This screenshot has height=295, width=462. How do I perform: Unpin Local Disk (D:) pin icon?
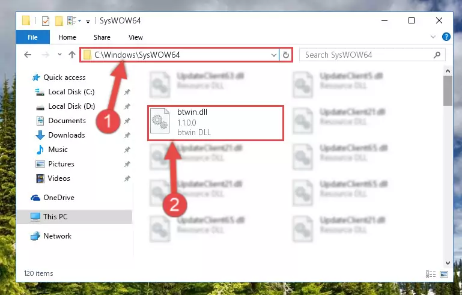point(127,106)
